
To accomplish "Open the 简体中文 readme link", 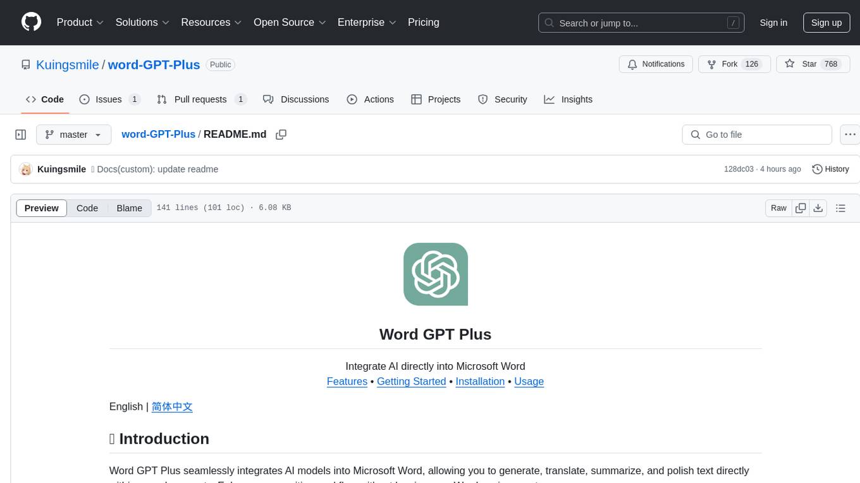I will click(172, 407).
